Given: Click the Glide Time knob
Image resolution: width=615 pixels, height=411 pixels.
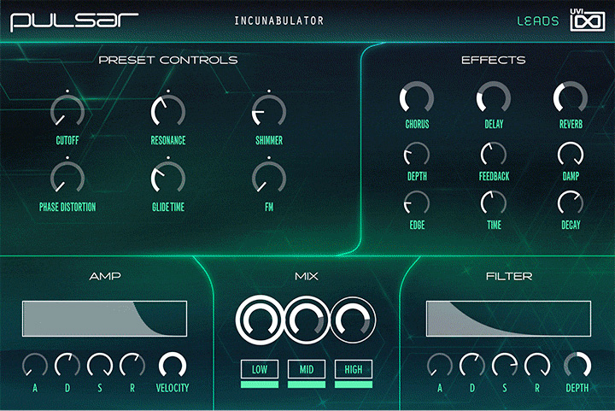Looking at the screenshot, I should pyautogui.click(x=168, y=178).
